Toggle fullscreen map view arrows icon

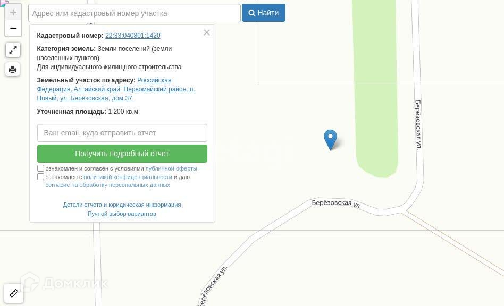(13, 50)
